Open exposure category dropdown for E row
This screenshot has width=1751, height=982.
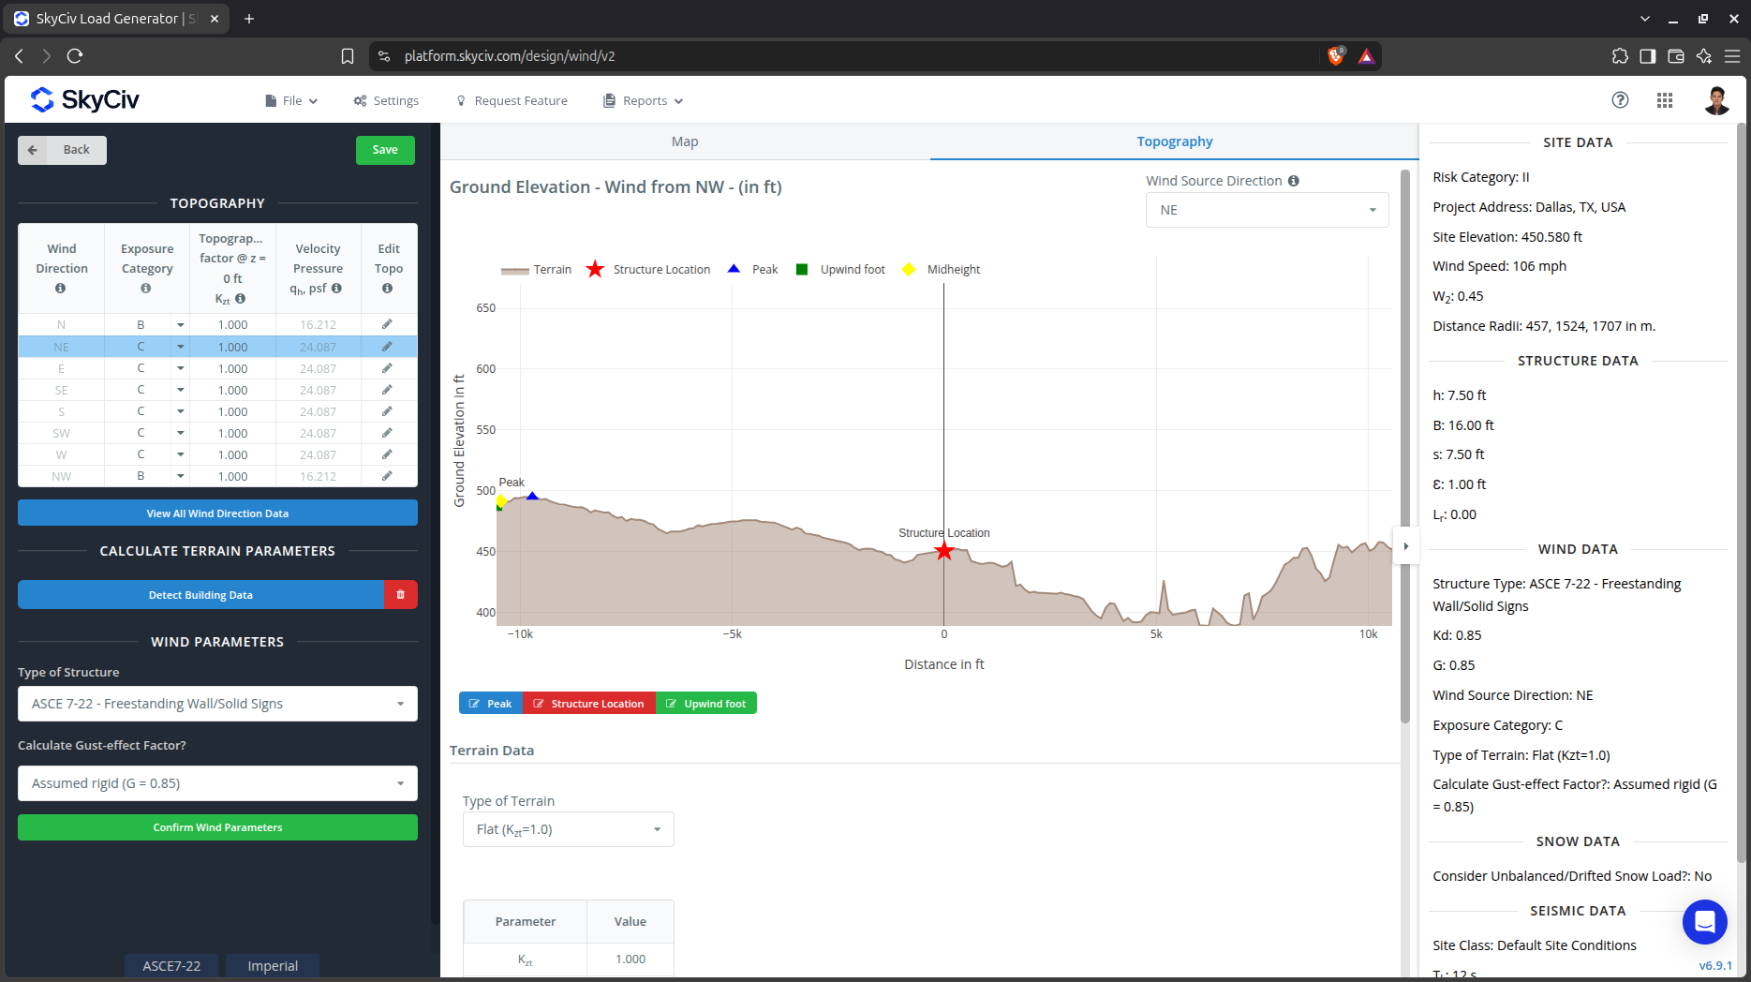pyautogui.click(x=180, y=368)
